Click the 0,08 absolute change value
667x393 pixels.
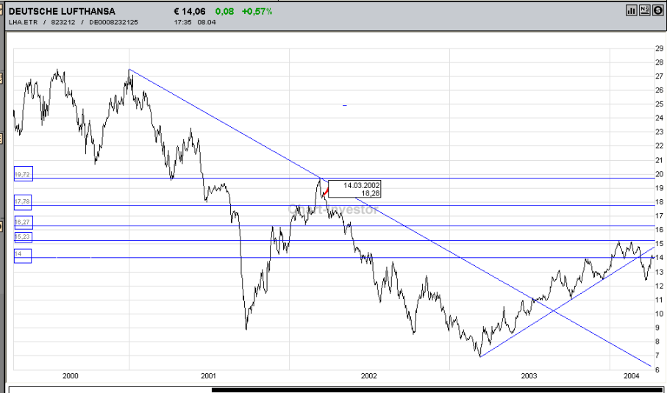(x=224, y=12)
